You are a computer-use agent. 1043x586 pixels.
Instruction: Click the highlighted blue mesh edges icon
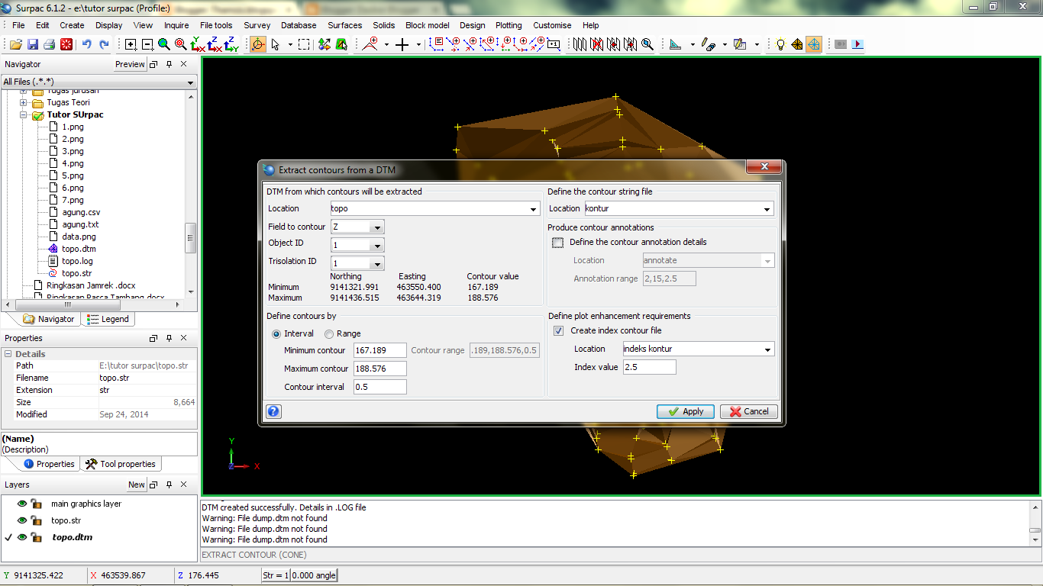click(x=814, y=44)
